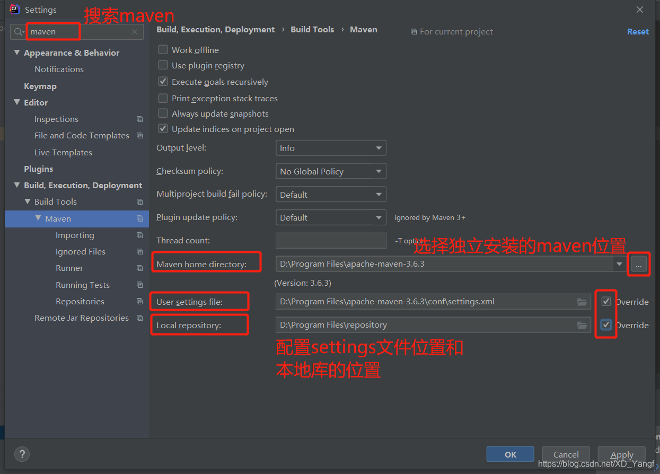The height and width of the screenshot is (474, 660).
Task: Open the Output level dropdown
Action: 331,148
